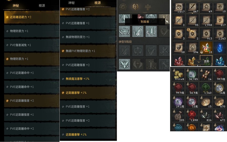The image size is (227, 142).
Task: Toggle the 無視PVE物理防禦力 +1 row
Action: pos(88,51)
